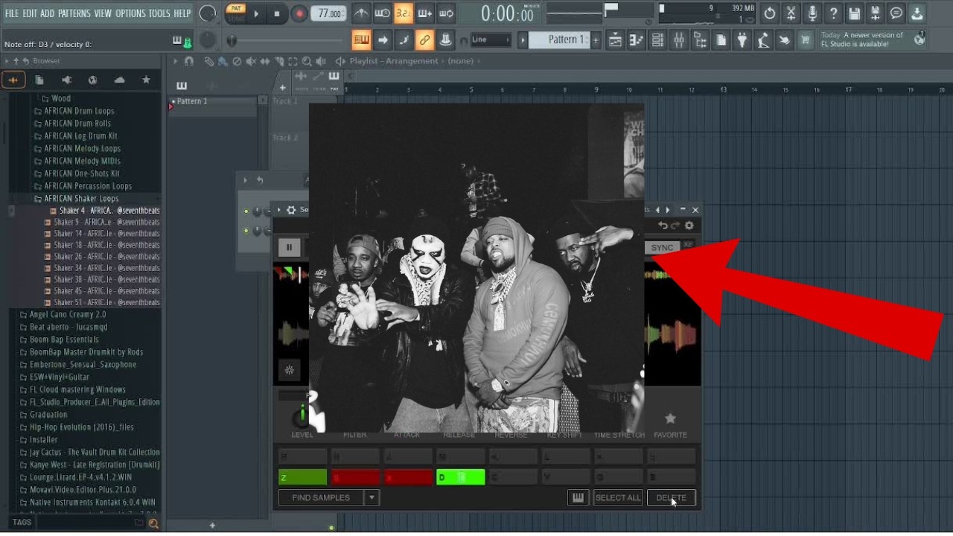
Task: Arm the red Record button
Action: 299,13
